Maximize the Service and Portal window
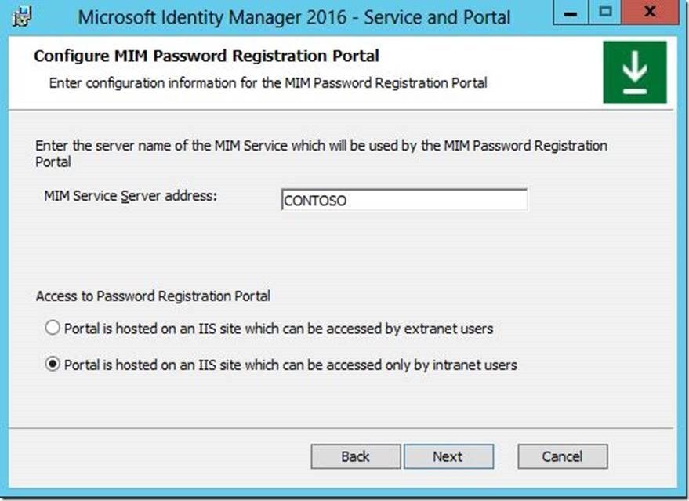Viewport: 689px width, 501px height. (605, 13)
